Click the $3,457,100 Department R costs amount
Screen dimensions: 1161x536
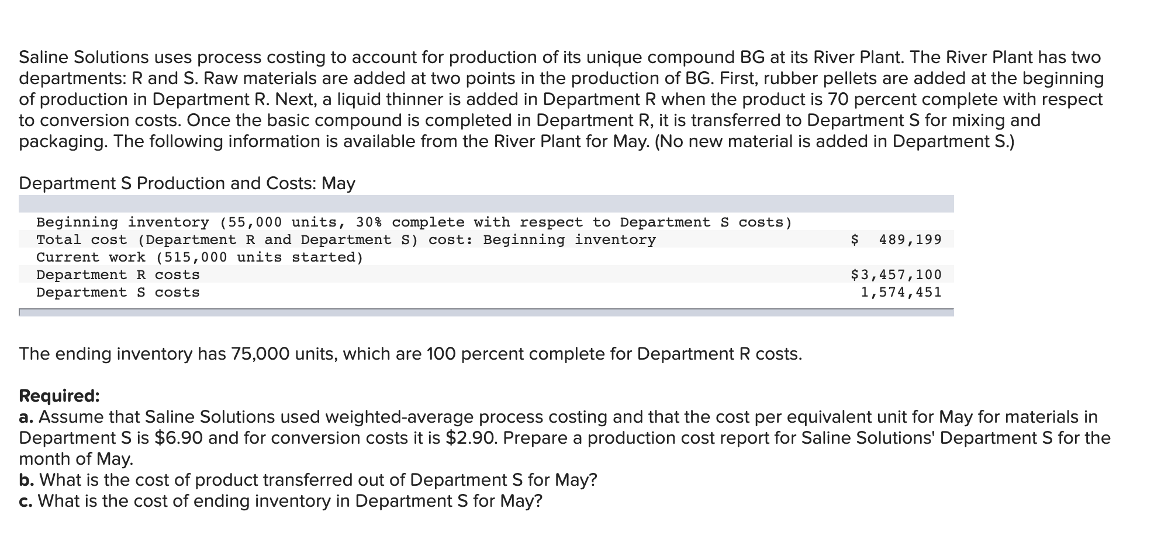896,274
